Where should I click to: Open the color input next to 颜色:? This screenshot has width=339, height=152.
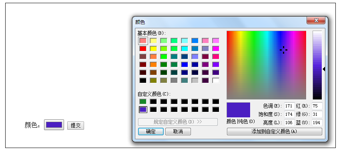[54, 125]
